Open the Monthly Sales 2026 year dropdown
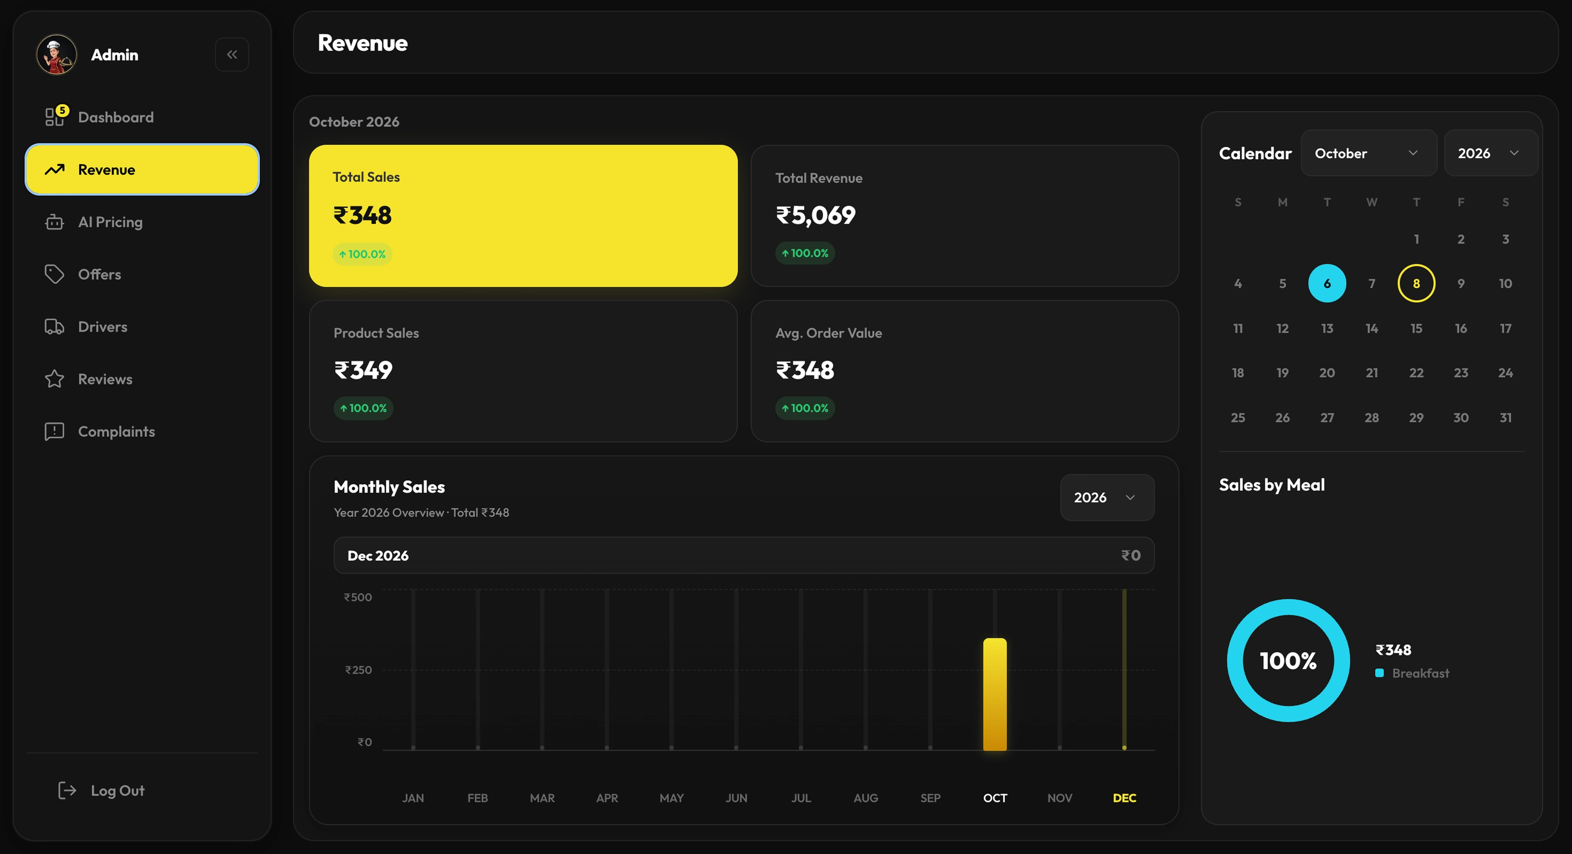Viewport: 1572px width, 854px height. click(1107, 497)
